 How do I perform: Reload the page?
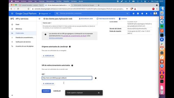click(x=18, y=9)
